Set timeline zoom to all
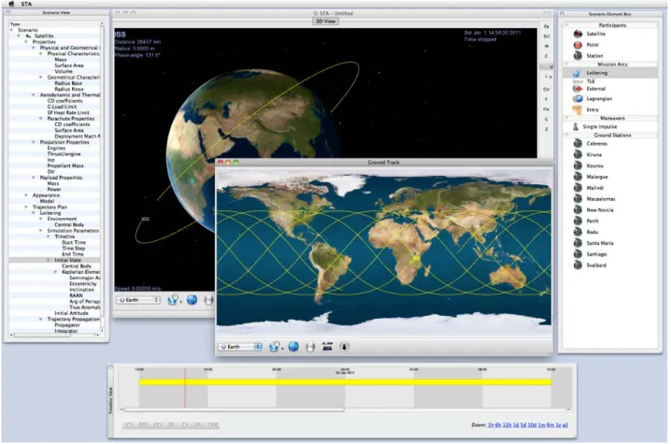Viewport: 671px width, 444px height. [x=564, y=425]
